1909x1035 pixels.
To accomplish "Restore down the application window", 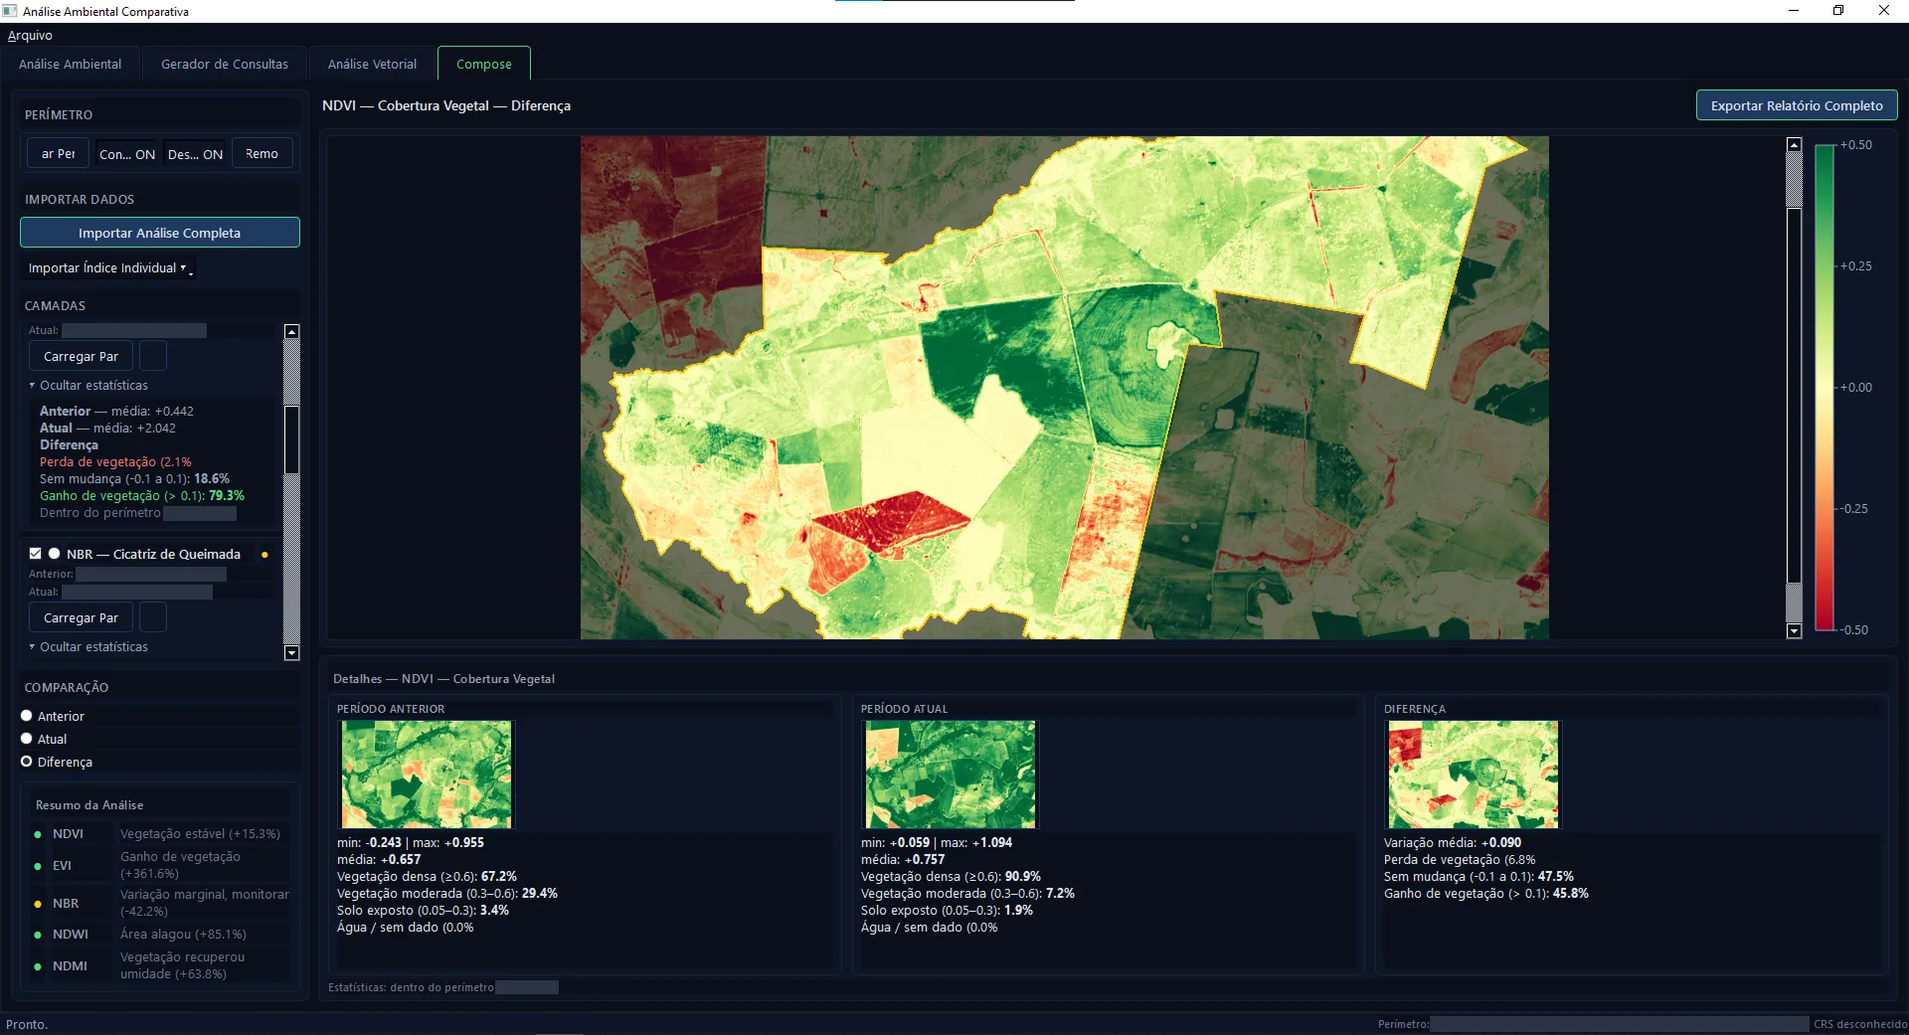I will coord(1838,11).
